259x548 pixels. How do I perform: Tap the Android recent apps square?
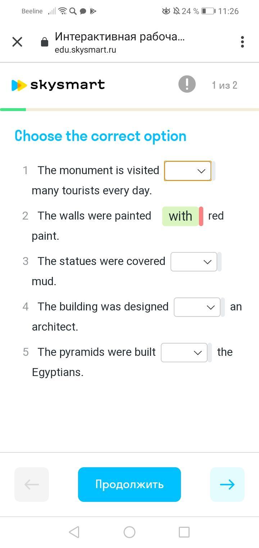[x=184, y=532]
